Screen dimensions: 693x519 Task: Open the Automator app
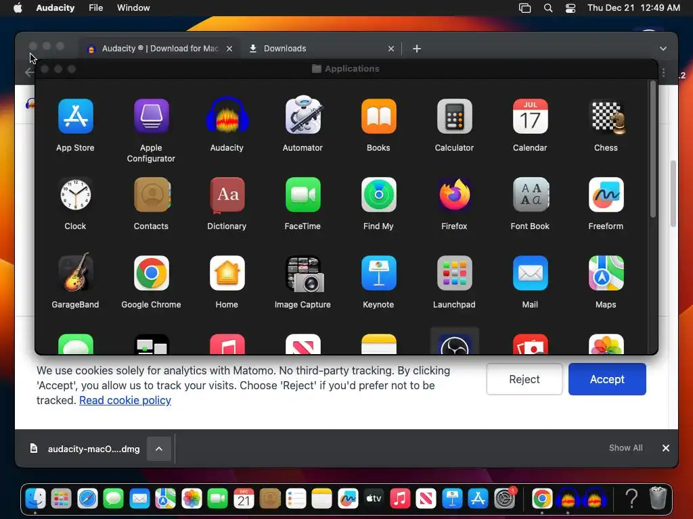pos(303,115)
